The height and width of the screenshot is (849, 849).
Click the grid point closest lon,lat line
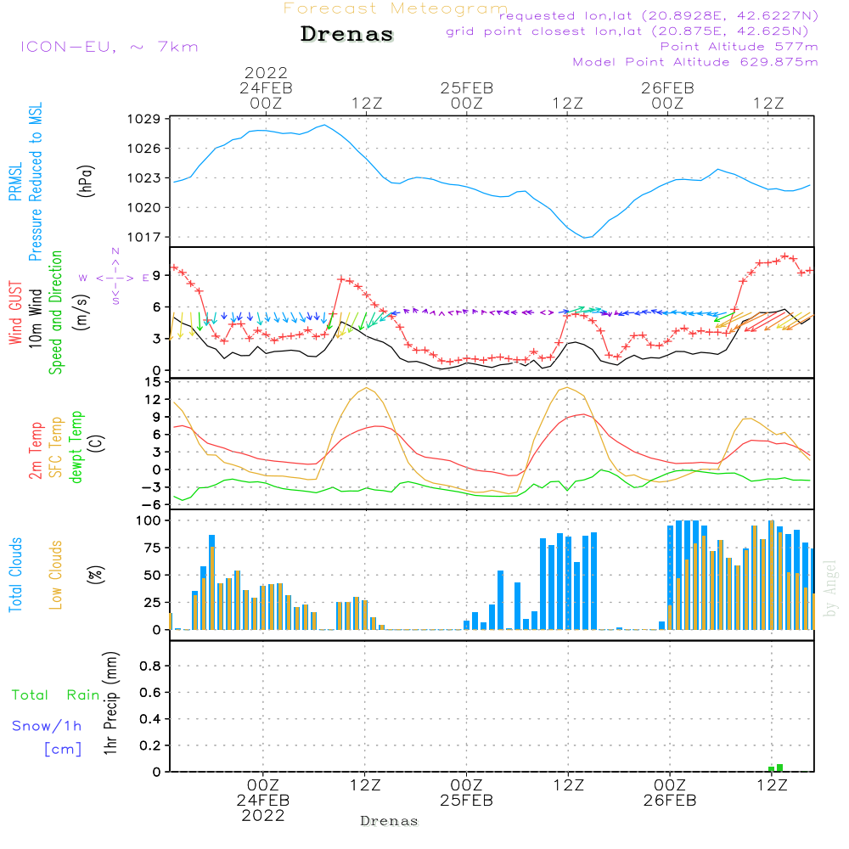click(x=627, y=31)
